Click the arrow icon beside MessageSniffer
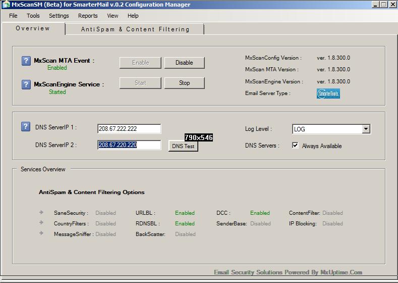The image size is (398, 283). click(41, 233)
